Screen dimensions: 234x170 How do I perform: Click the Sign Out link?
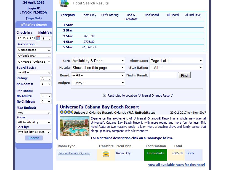tap(34, 18)
